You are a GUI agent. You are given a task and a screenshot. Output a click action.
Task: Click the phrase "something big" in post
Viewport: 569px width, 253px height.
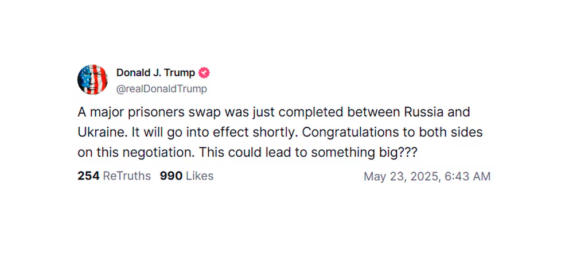[x=348, y=153]
